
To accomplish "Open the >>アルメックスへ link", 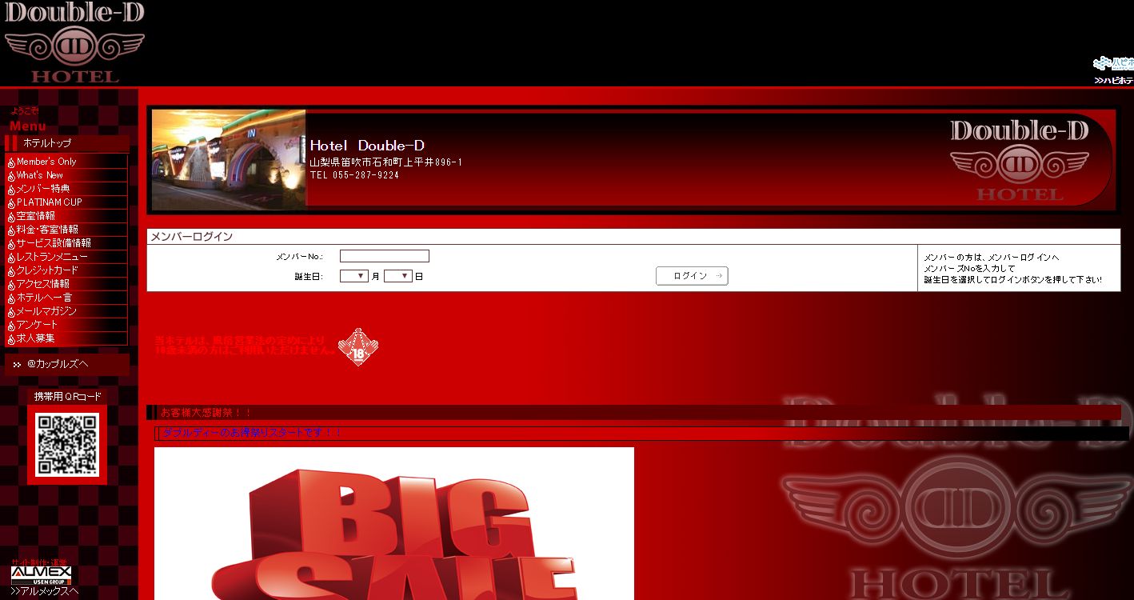I will [x=44, y=592].
